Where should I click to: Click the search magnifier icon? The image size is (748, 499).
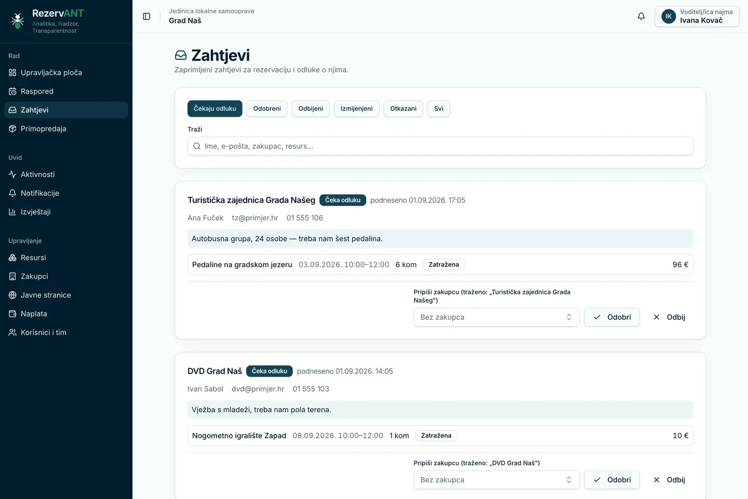click(x=197, y=146)
